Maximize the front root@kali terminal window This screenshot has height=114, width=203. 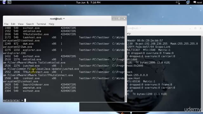[119, 19]
